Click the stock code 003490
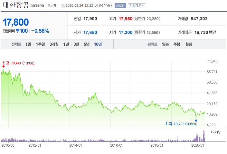This screenshot has width=227, height=154. coord(37,6)
